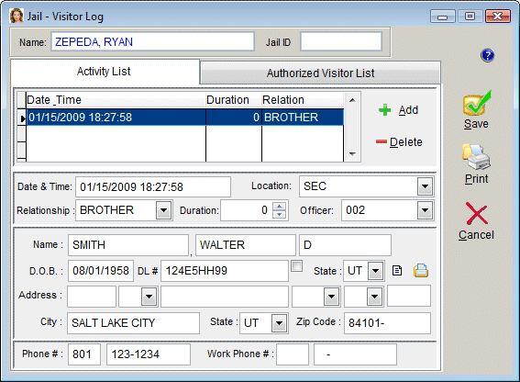Click the Address house number field
520x382 pixels.
92,296
